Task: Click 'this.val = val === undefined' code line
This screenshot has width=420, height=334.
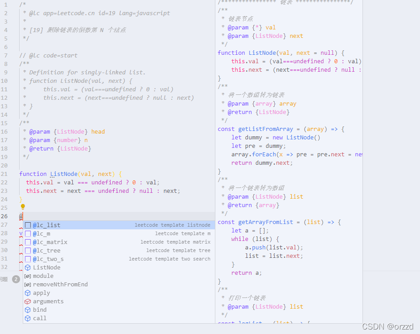Action: 93,183
